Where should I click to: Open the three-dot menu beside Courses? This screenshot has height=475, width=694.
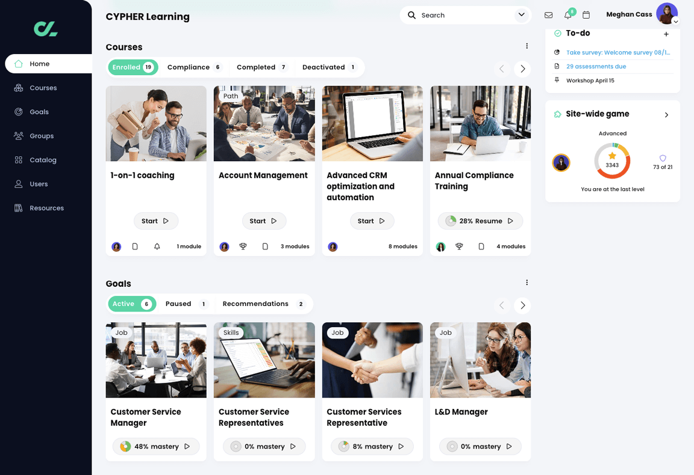(527, 45)
